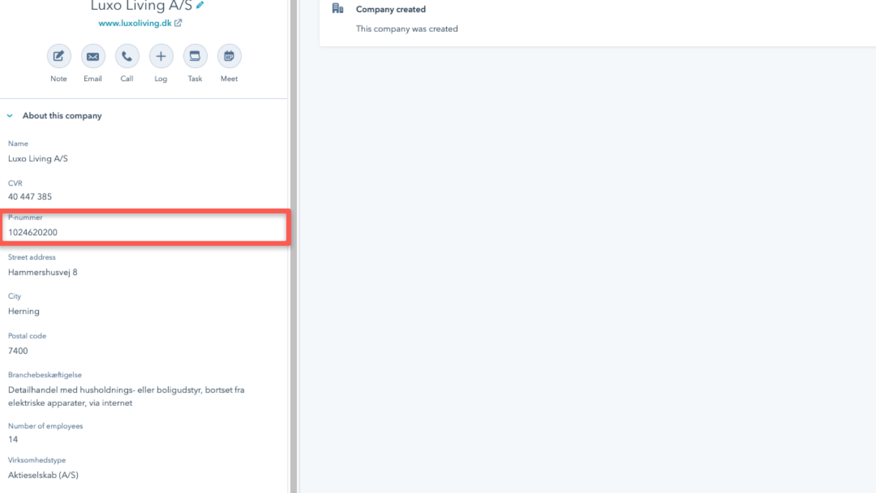This screenshot has height=493, width=876.
Task: Click the pencil icon beside Luxo Living A/S
Action: tap(200, 5)
